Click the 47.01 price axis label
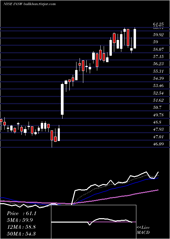Screen dimensions: 170x239 point(158,137)
